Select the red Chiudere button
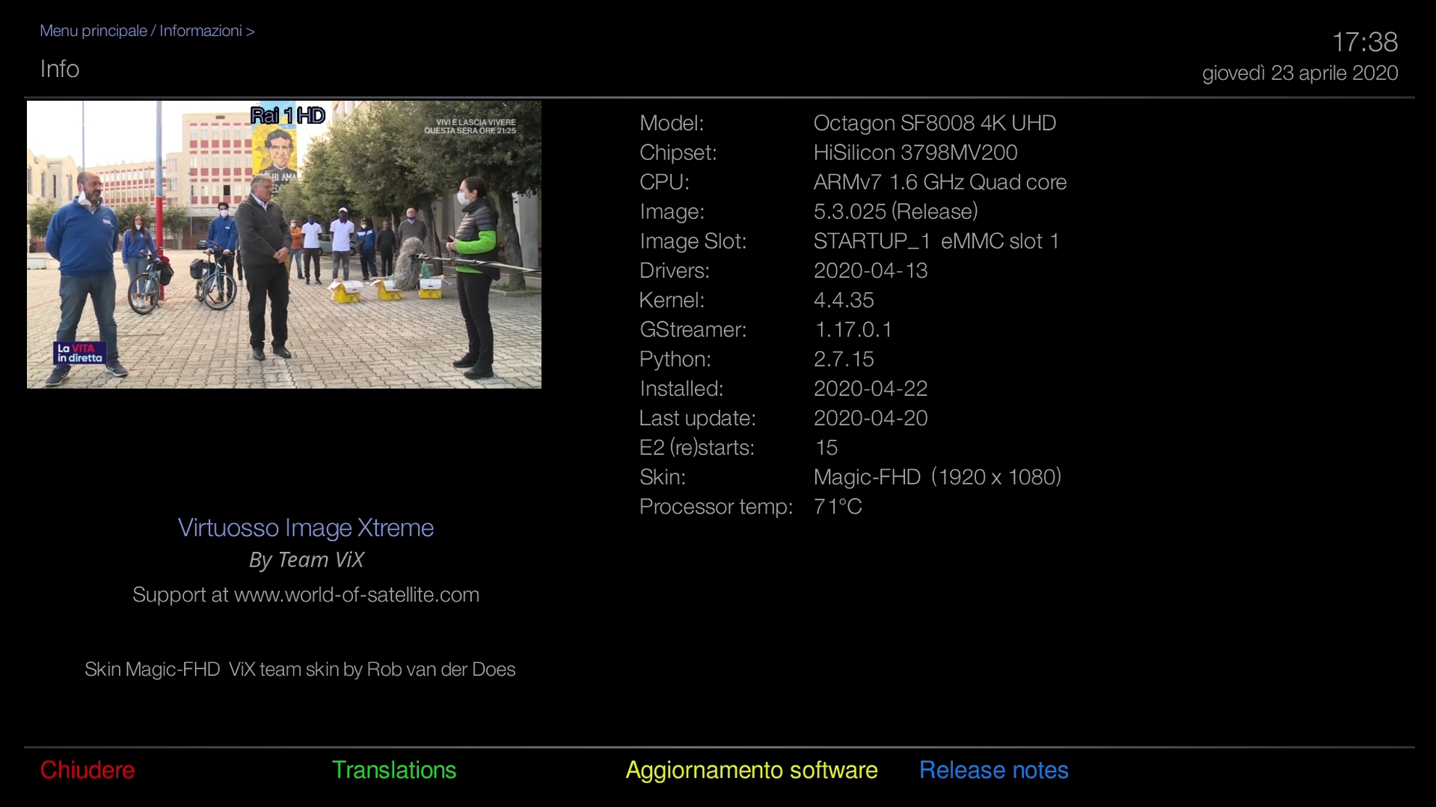The height and width of the screenshot is (807, 1436). [x=88, y=770]
